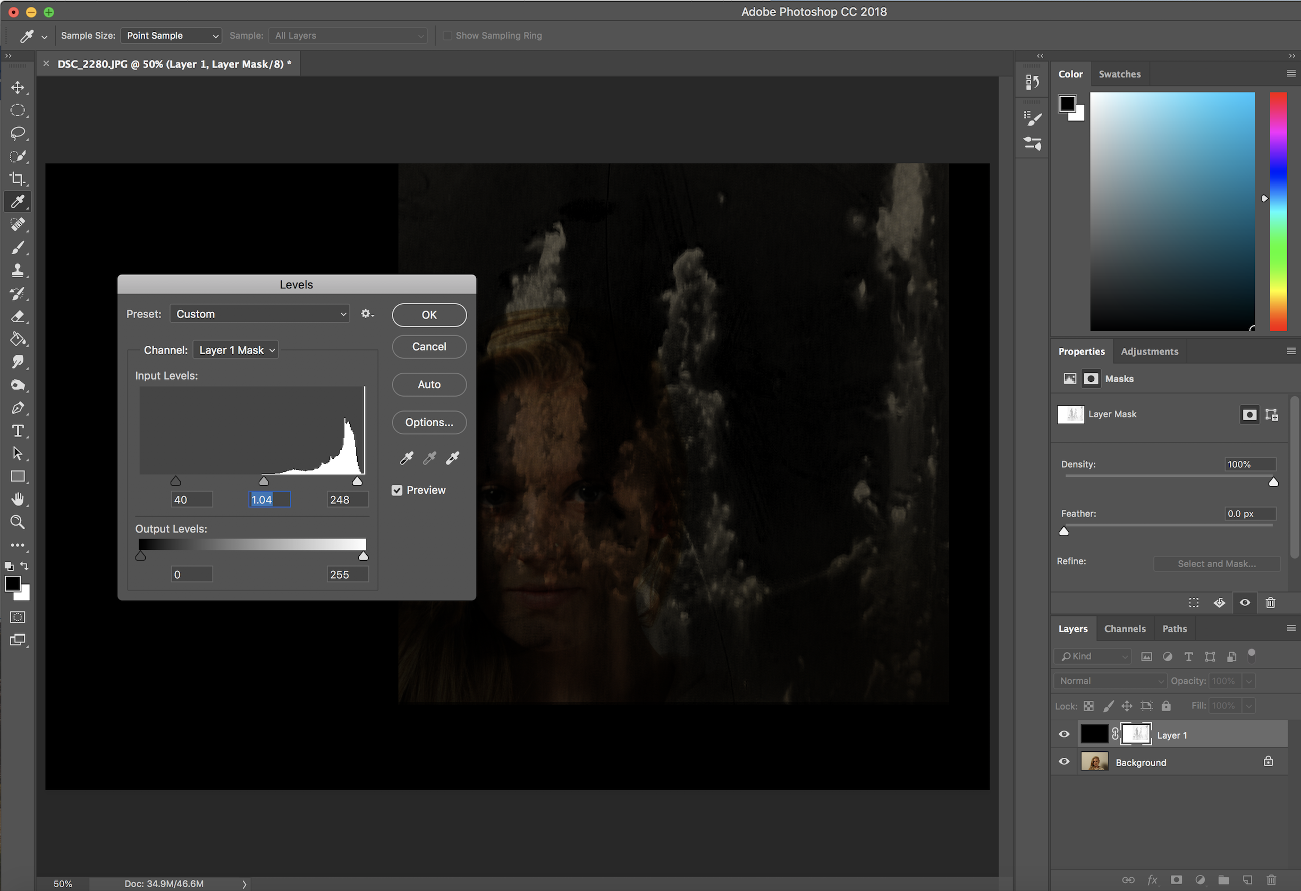Image resolution: width=1301 pixels, height=891 pixels.
Task: Select the Horizontal Type tool
Action: [x=18, y=431]
